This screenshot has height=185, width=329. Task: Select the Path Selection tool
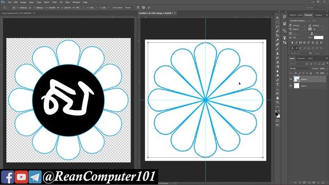pyautogui.click(x=278, y=89)
